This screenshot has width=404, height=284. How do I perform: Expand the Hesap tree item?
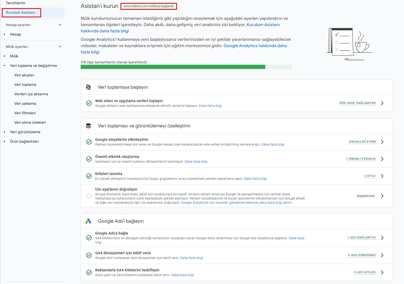[4, 34]
